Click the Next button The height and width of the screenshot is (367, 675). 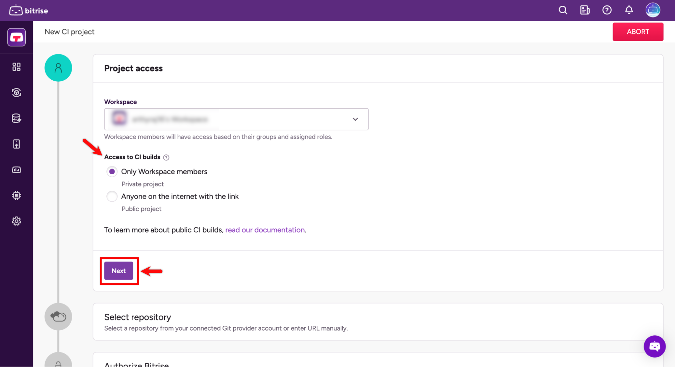119,271
